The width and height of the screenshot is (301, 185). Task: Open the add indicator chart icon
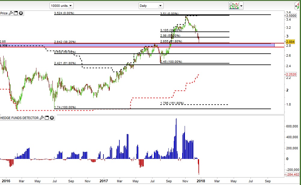tap(234, 6)
